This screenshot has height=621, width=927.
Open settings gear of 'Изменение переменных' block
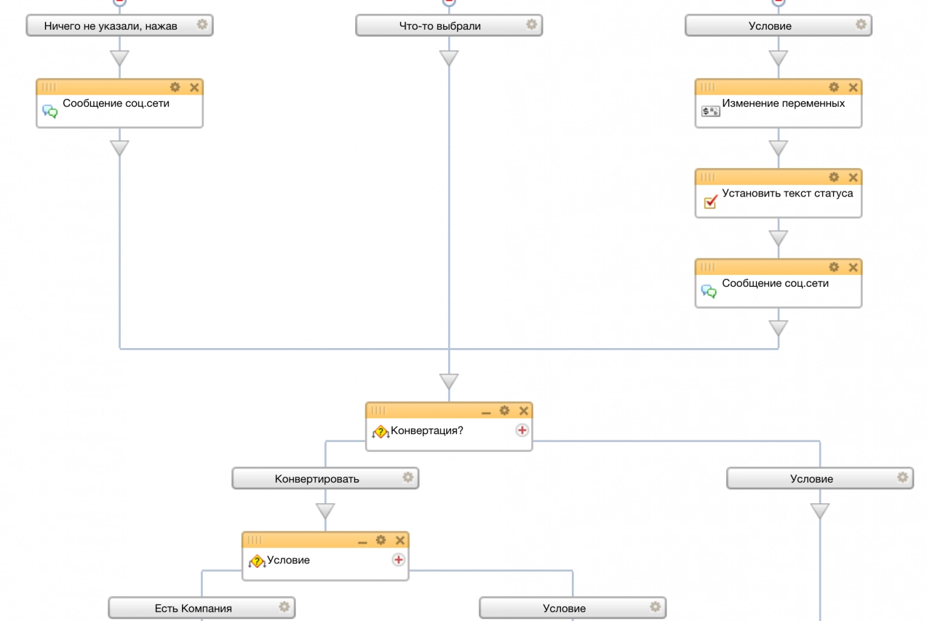[834, 87]
